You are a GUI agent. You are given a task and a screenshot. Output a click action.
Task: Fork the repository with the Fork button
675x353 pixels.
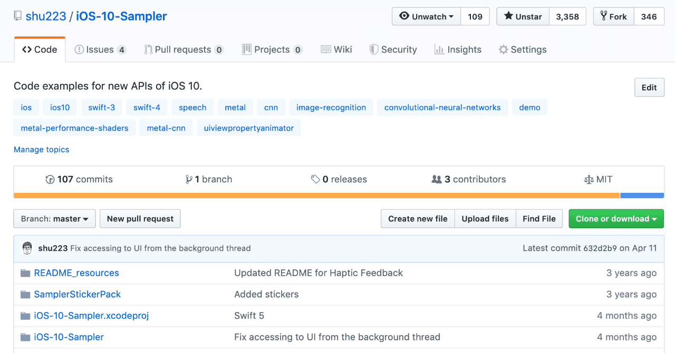614,16
